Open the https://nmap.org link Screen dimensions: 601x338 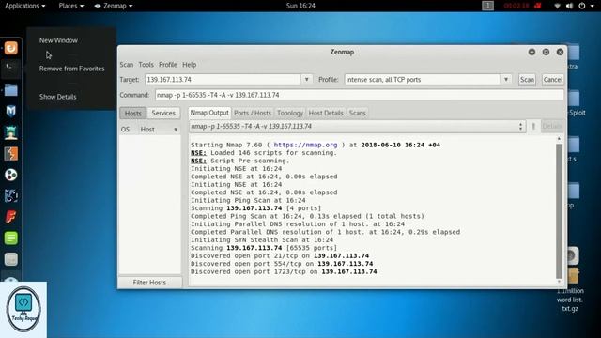[305, 145]
